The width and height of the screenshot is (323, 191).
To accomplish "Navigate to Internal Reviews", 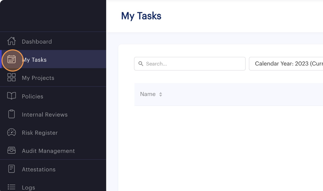I will click(45, 115).
